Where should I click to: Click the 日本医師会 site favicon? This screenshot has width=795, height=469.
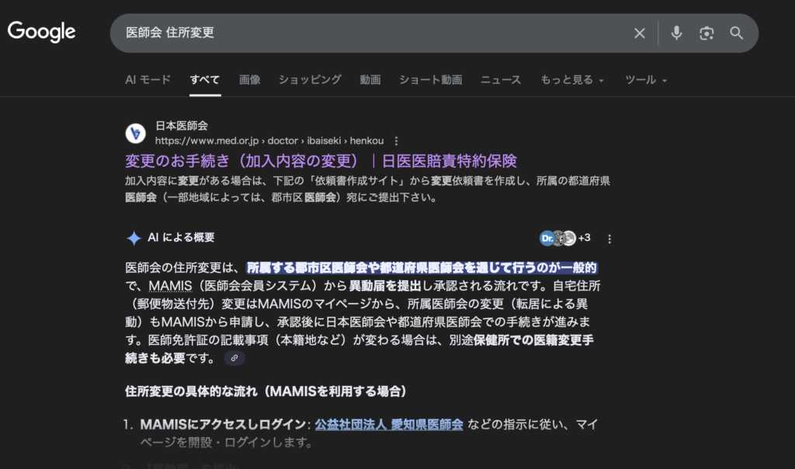pyautogui.click(x=135, y=133)
